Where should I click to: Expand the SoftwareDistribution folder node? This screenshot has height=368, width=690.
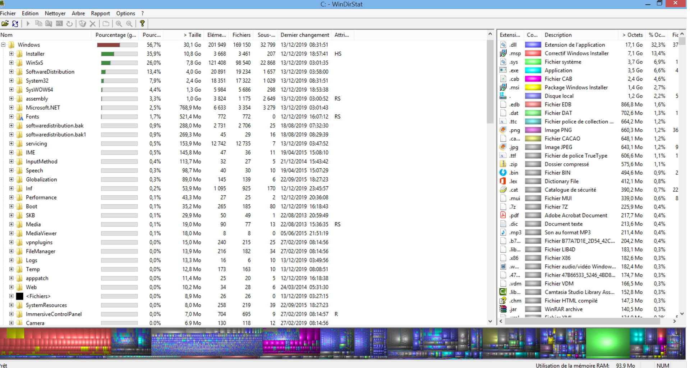pyautogui.click(x=11, y=72)
